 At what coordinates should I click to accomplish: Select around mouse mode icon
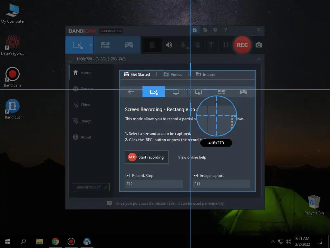(199, 92)
